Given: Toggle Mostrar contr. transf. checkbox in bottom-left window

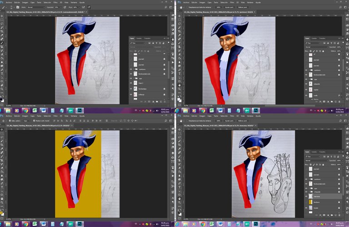Looking at the screenshot, I should tap(34, 121).
